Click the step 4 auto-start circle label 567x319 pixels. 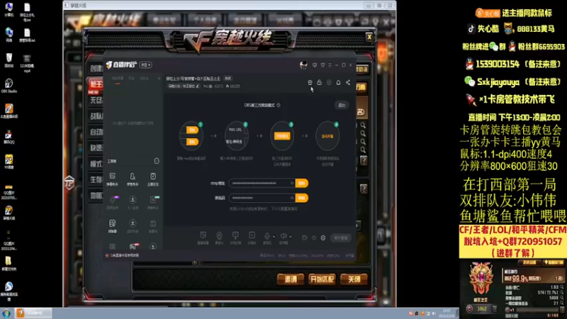click(327, 136)
